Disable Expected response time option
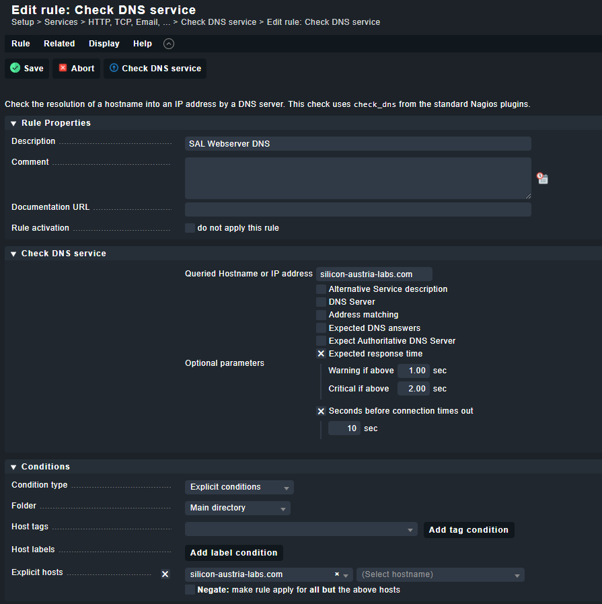 [321, 354]
